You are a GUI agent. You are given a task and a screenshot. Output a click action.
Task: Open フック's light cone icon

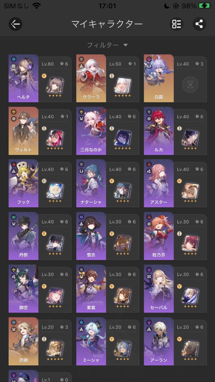coord(55,190)
